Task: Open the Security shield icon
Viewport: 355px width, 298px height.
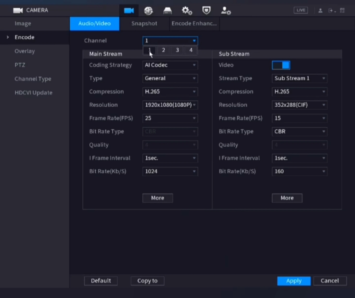Action: pyautogui.click(x=206, y=11)
